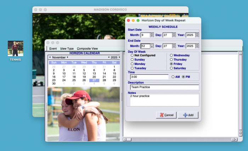Click previous year arrow beside 2025

(x=109, y=57)
